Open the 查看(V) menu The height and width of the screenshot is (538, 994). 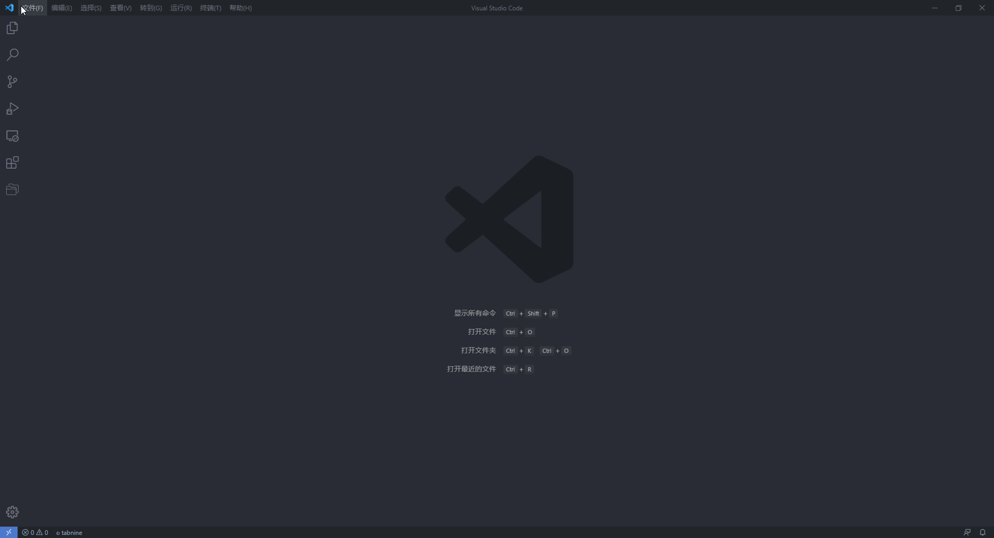click(121, 8)
